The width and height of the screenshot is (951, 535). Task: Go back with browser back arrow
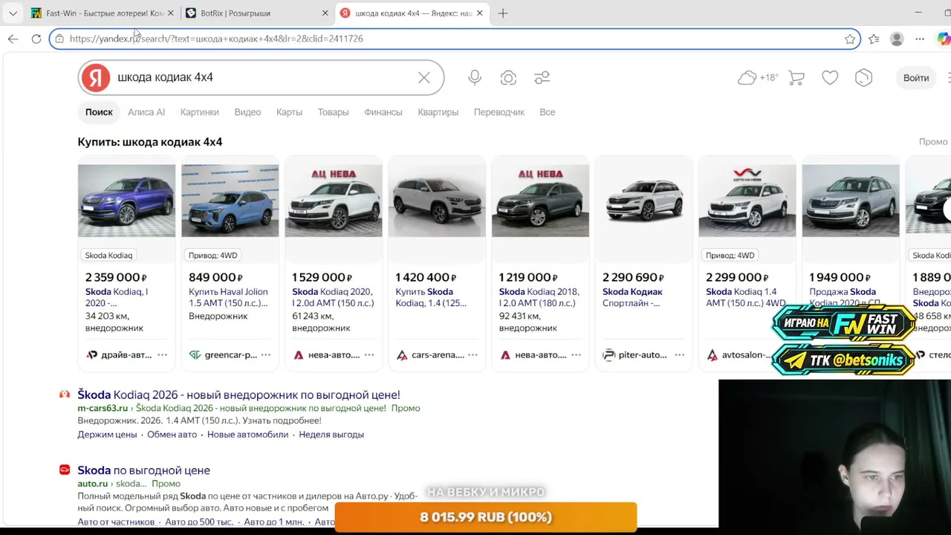pyautogui.click(x=13, y=39)
